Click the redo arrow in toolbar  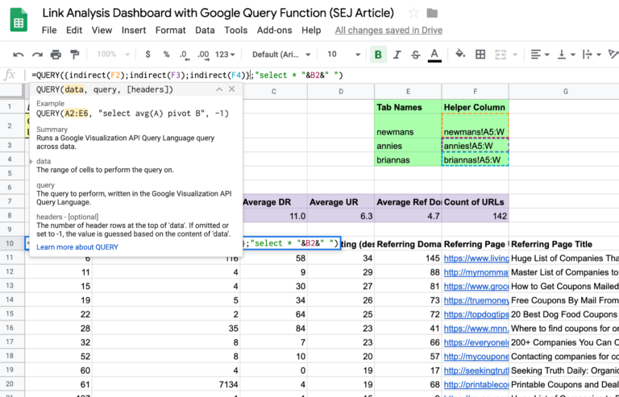click(x=36, y=55)
